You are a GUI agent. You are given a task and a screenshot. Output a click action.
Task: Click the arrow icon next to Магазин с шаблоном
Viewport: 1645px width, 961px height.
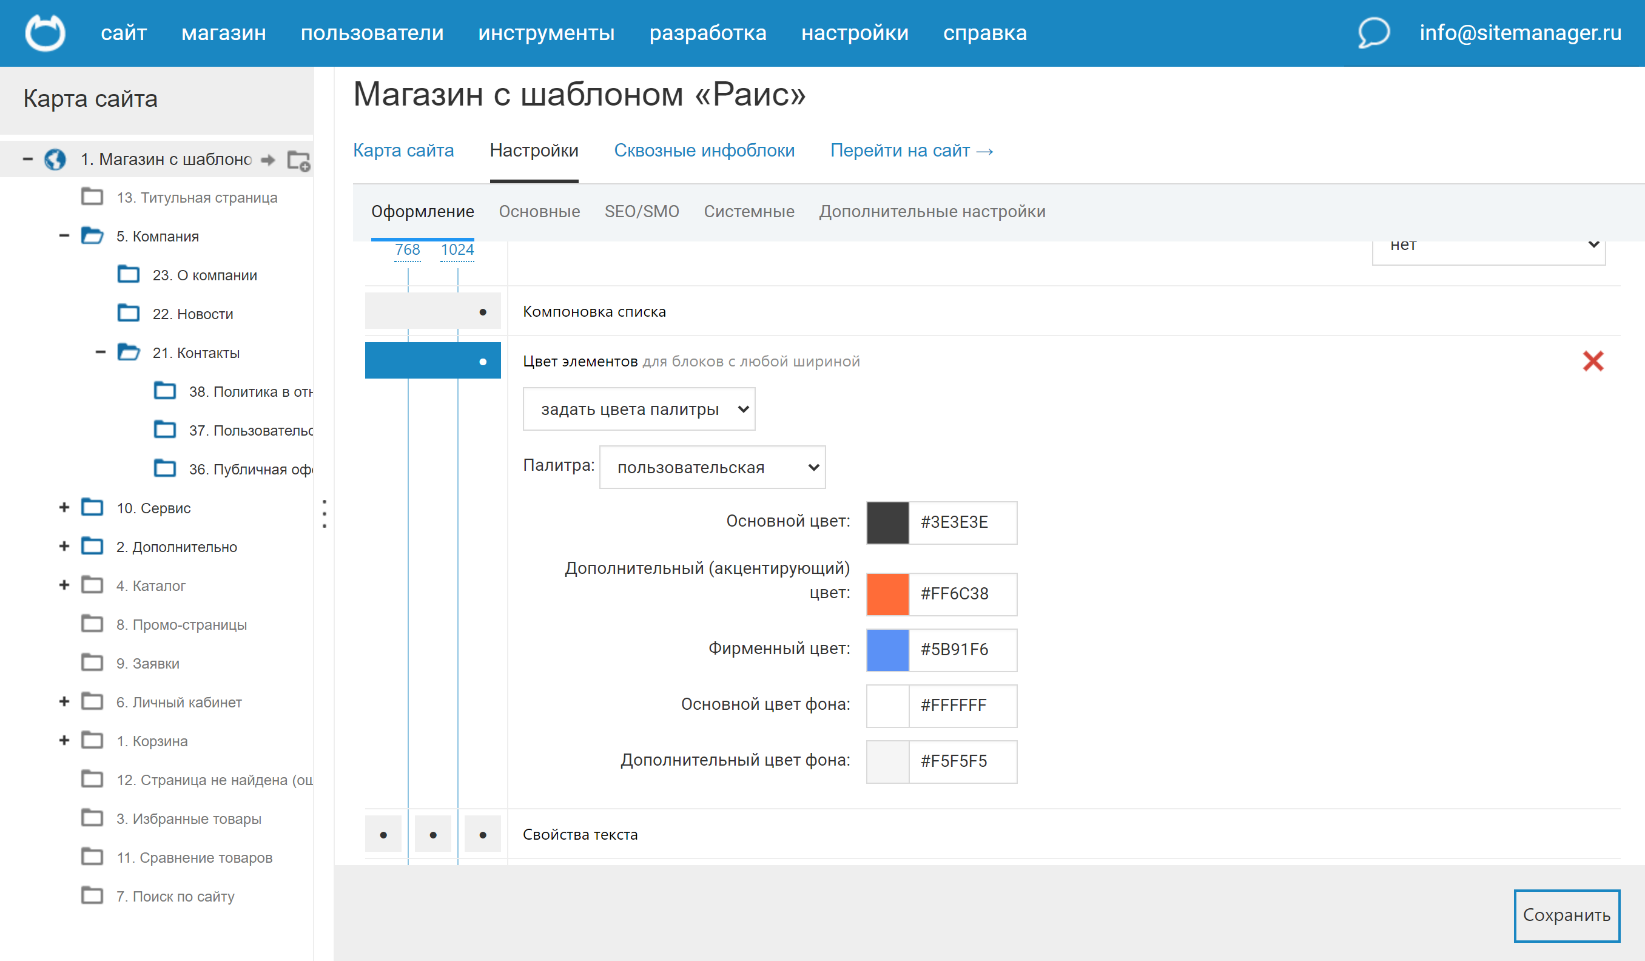click(267, 160)
